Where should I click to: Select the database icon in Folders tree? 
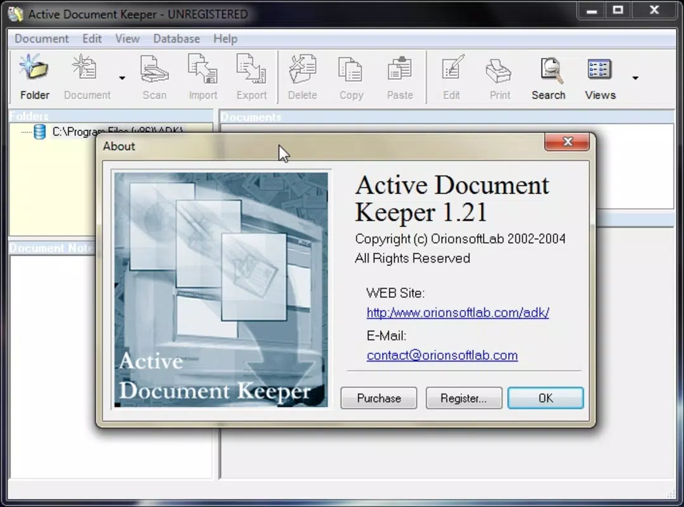pyautogui.click(x=40, y=132)
